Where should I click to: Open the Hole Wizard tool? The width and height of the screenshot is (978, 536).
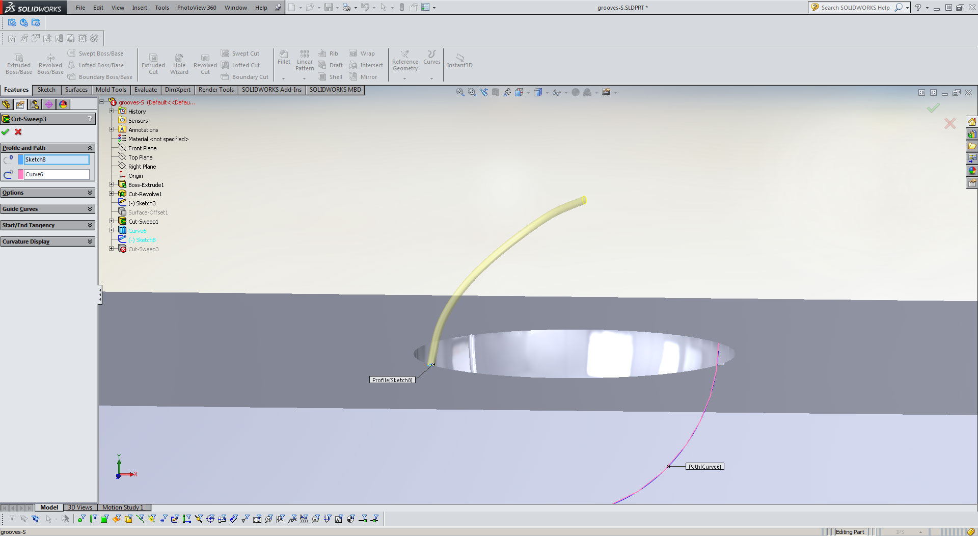(179, 62)
